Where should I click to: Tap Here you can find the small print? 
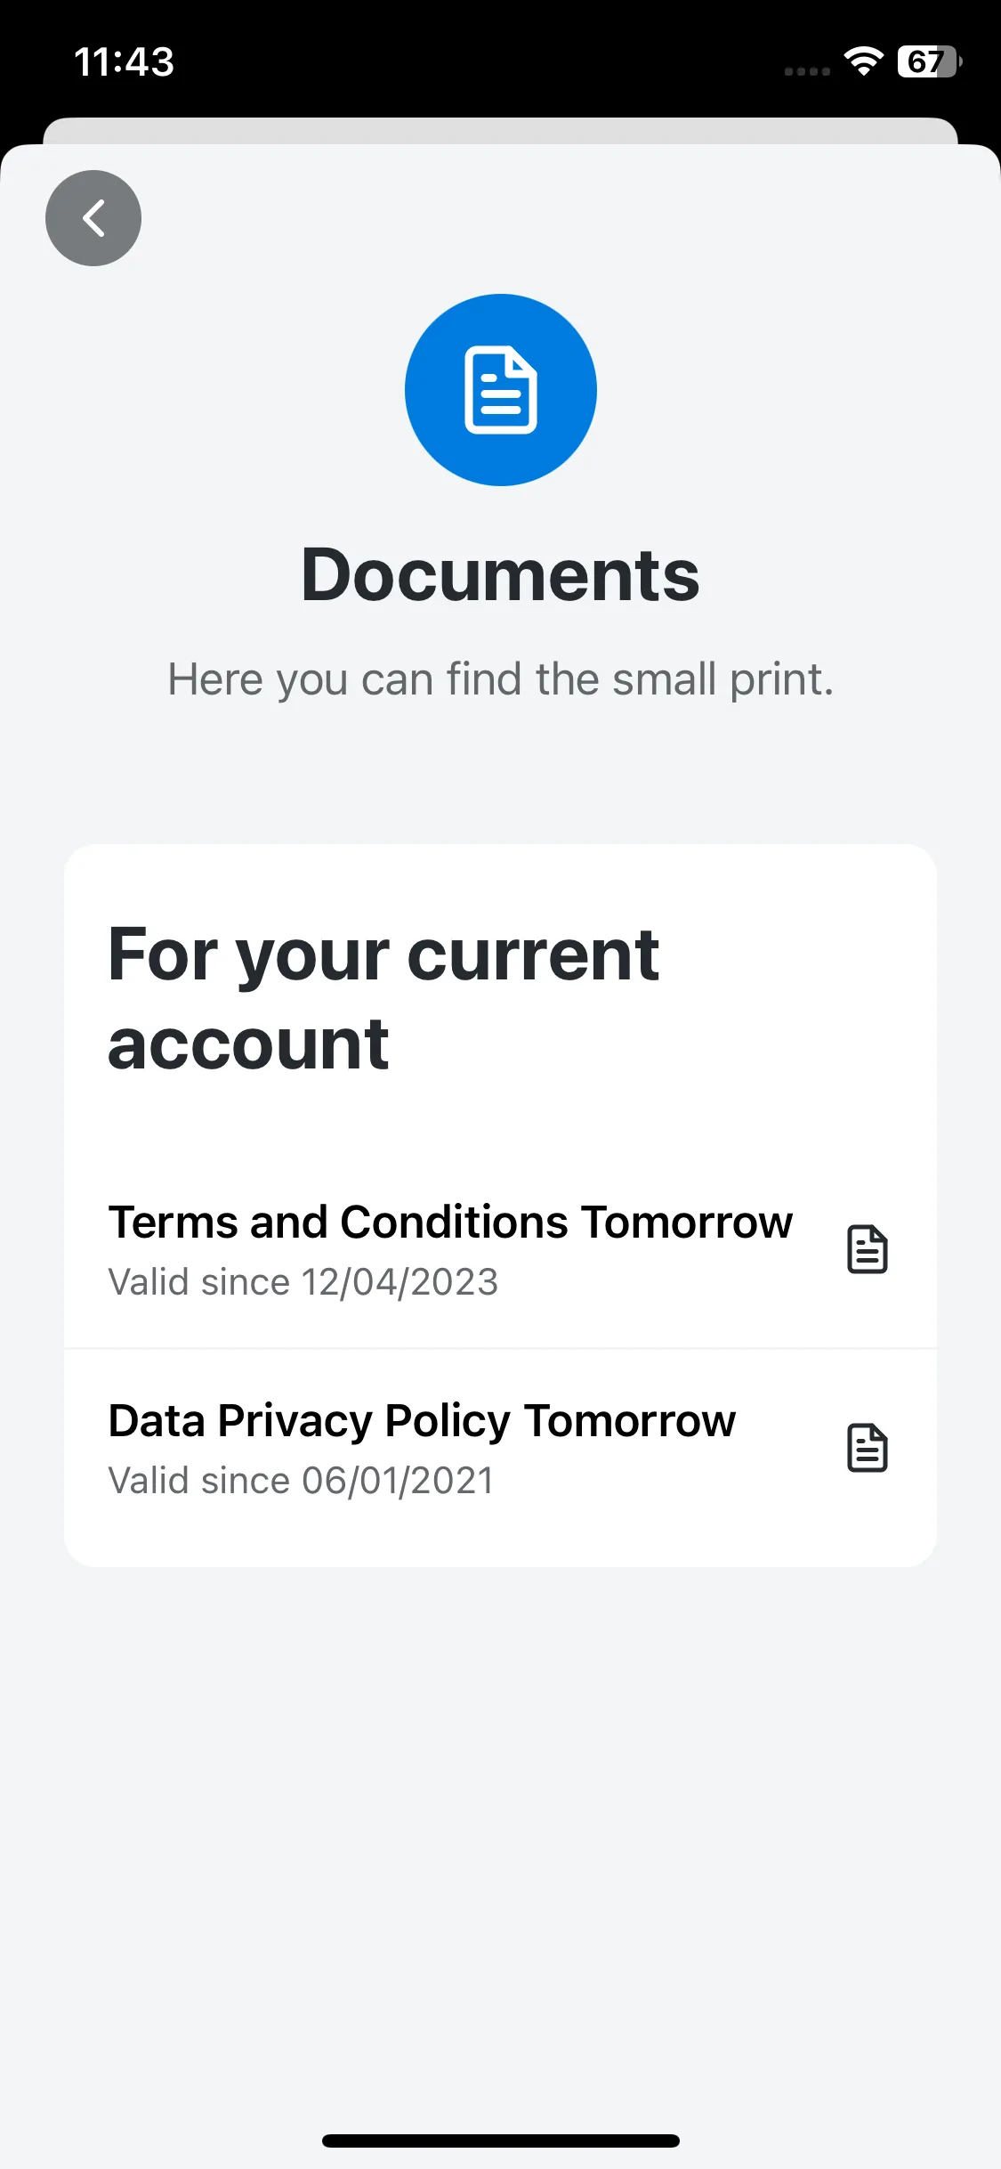(501, 679)
